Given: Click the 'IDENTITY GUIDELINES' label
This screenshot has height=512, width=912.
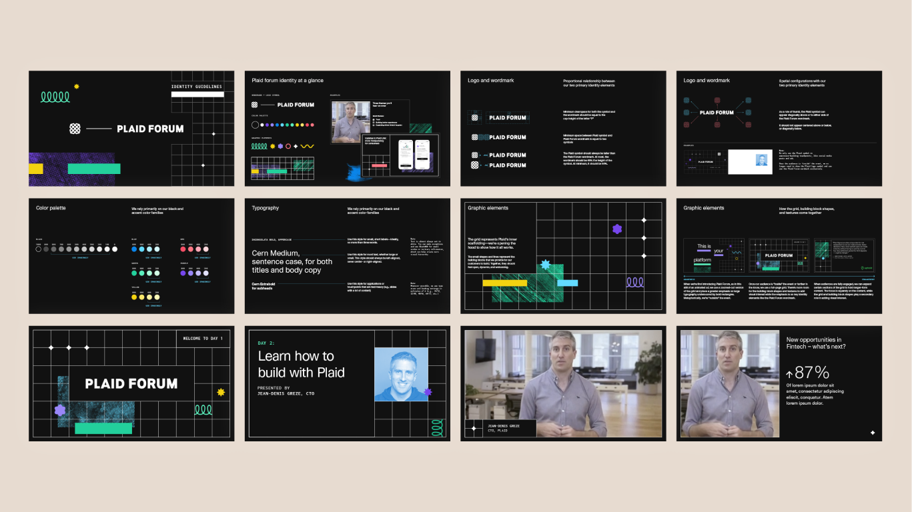Looking at the screenshot, I should point(197,87).
